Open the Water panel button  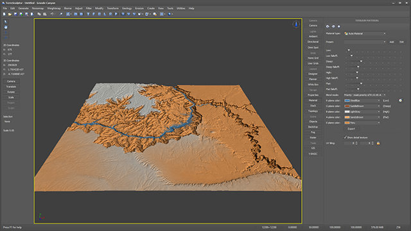coord(313,137)
